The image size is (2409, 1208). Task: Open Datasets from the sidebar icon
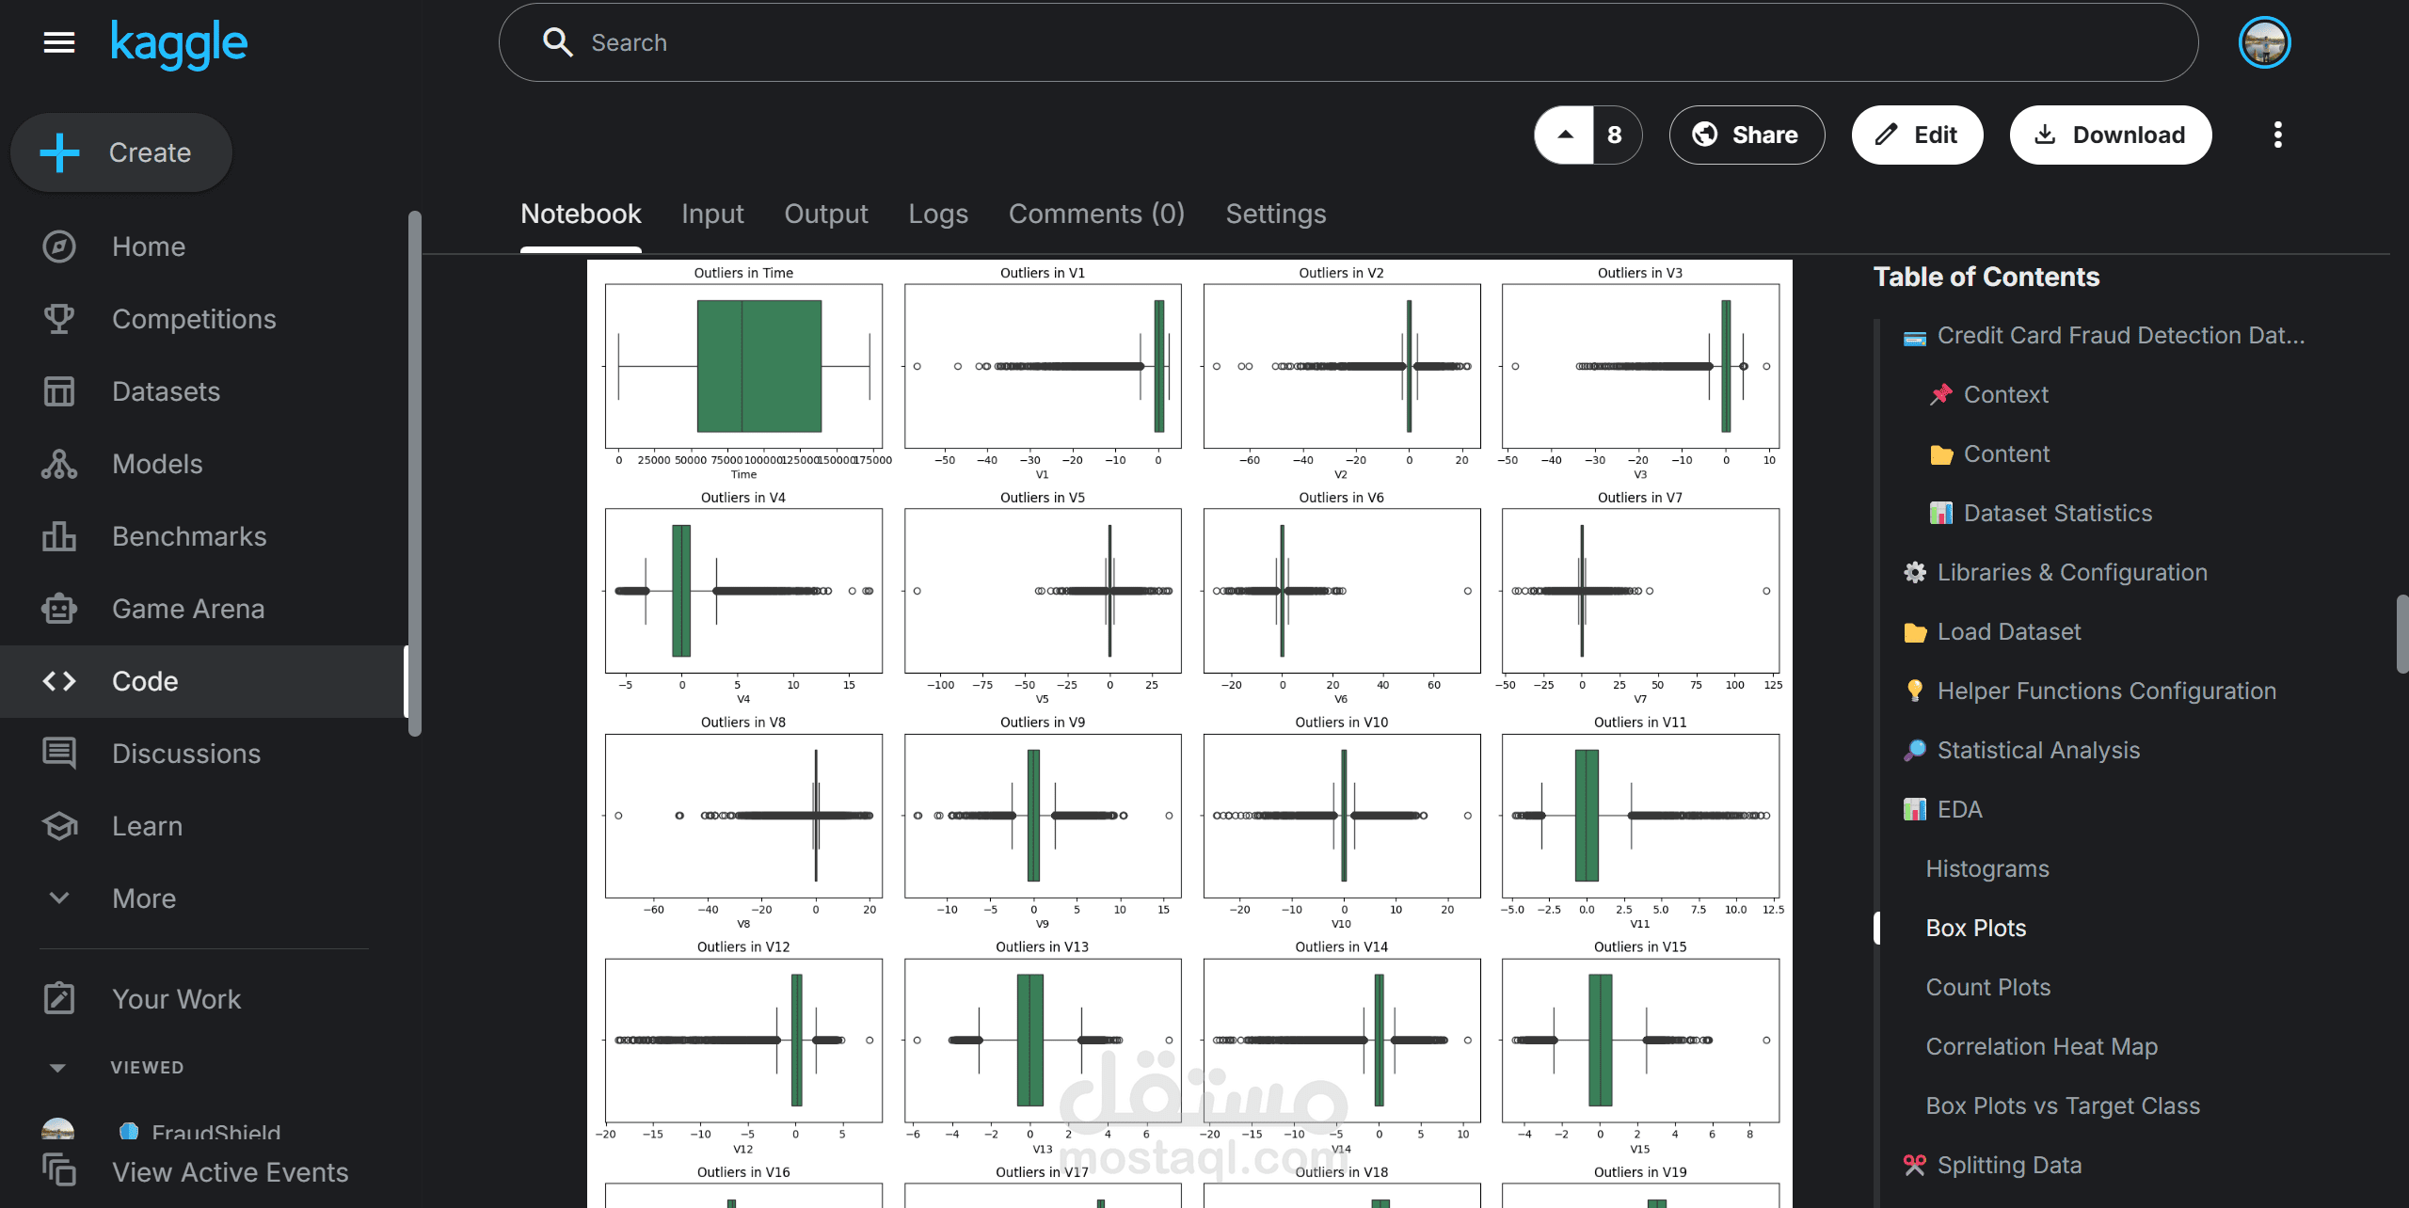[x=58, y=391]
